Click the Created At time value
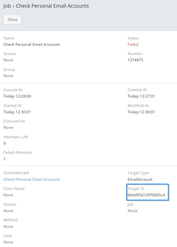Screen dimensions: 177x247 141,96
